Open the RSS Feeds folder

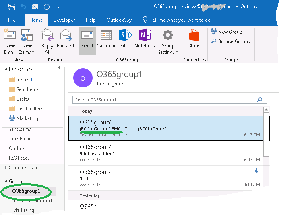click(x=19, y=158)
